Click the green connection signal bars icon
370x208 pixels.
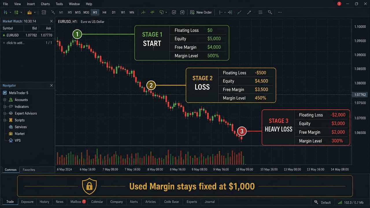340,202
